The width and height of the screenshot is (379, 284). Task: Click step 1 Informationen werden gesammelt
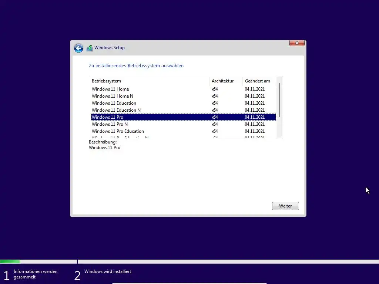(x=31, y=274)
